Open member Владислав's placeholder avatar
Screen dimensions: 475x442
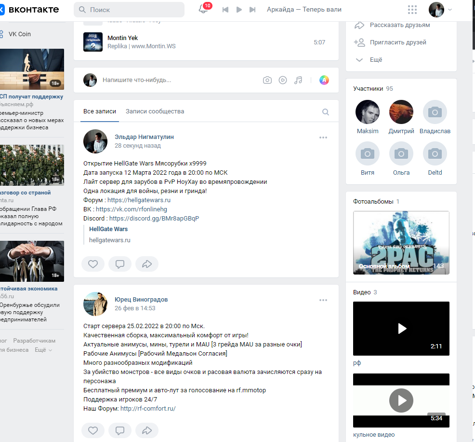tap(435, 112)
